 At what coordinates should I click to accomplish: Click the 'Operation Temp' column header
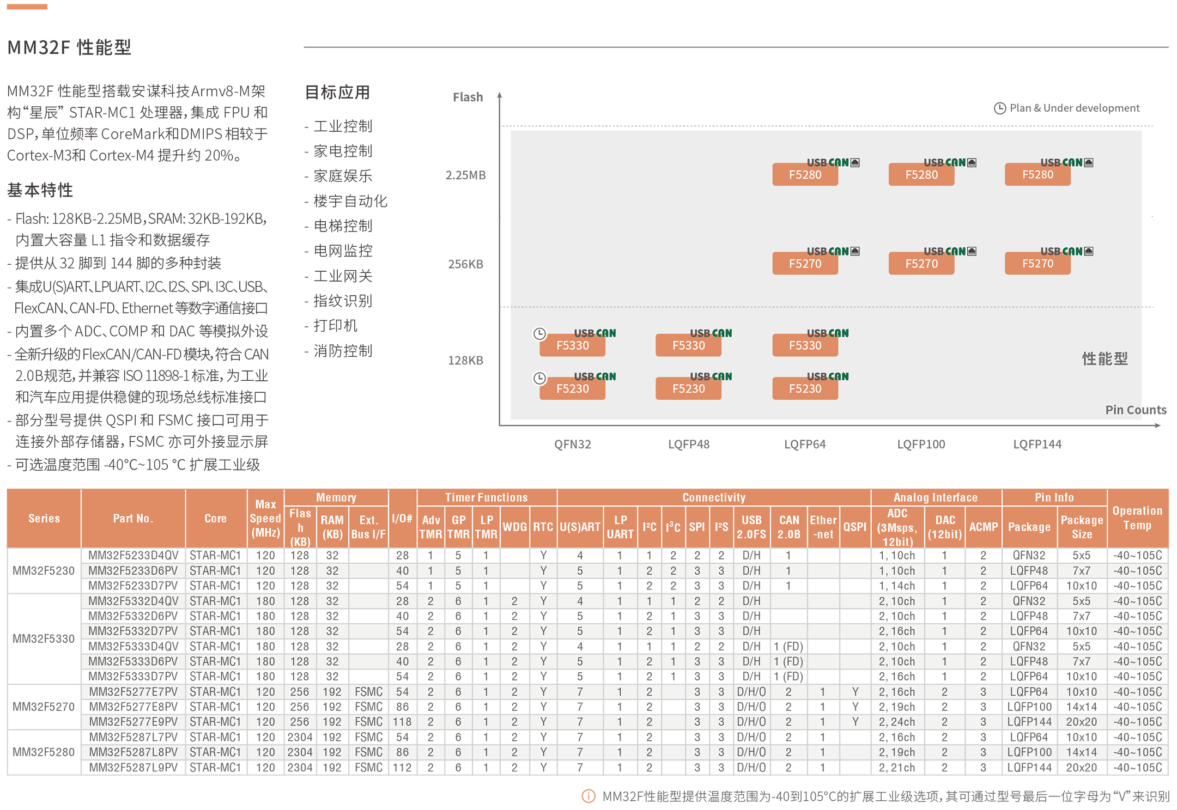pos(1137,518)
